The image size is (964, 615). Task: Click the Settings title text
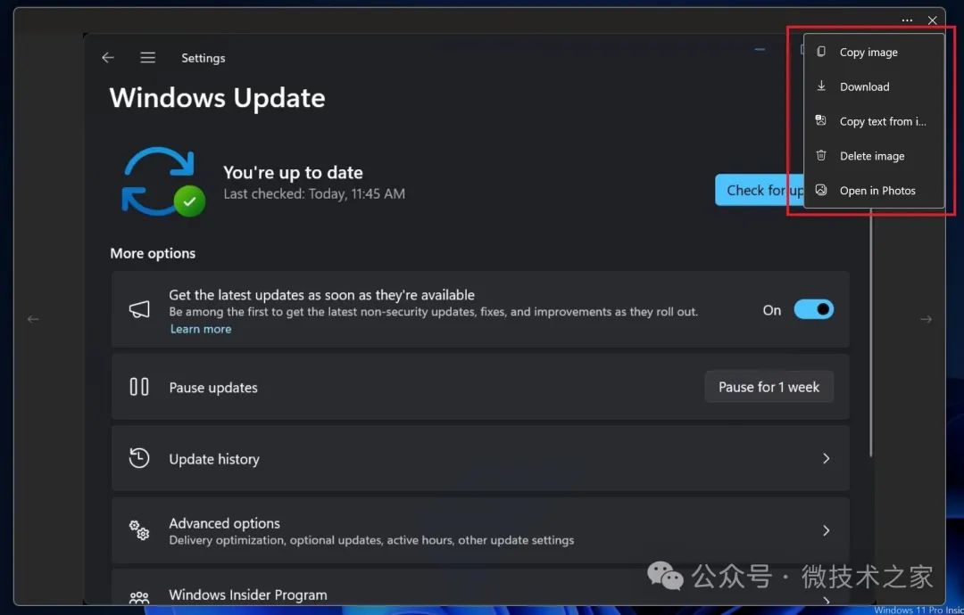tap(203, 58)
